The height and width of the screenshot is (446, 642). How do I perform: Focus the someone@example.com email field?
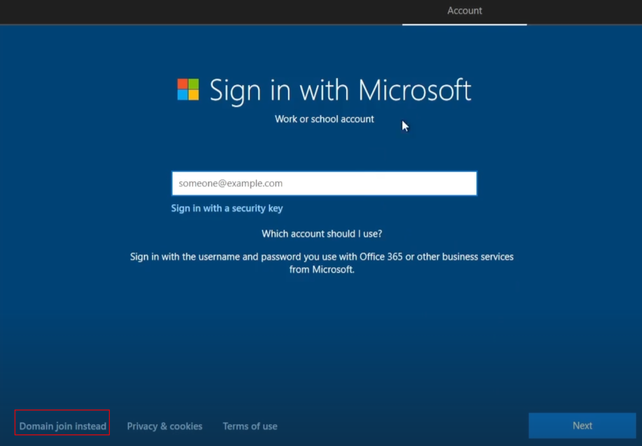coord(324,183)
